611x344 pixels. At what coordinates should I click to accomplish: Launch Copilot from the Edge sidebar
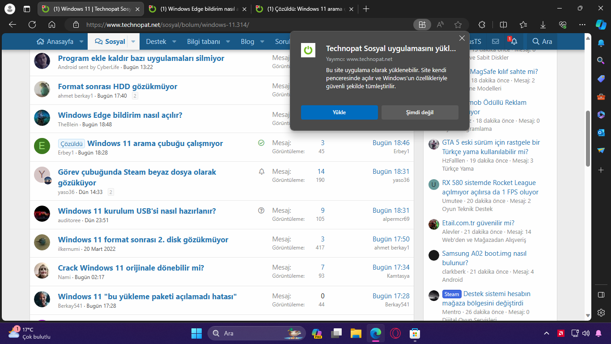click(x=601, y=25)
